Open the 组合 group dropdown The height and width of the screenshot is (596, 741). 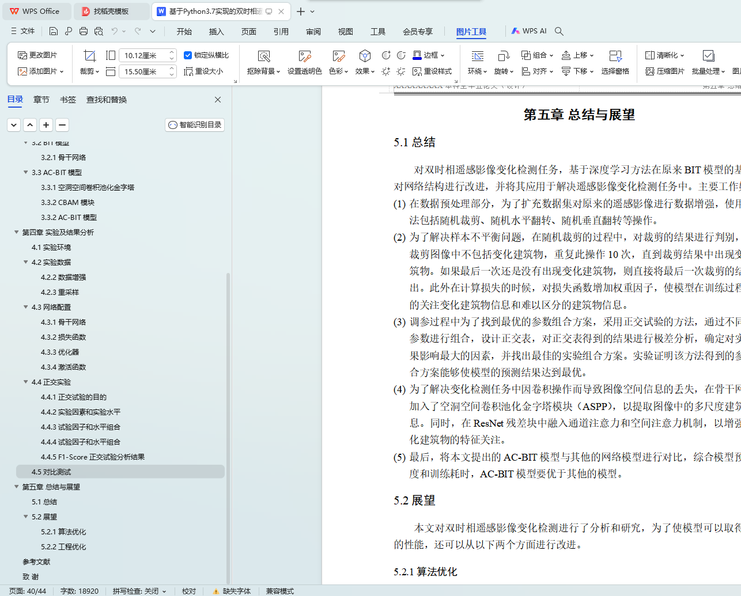(x=537, y=55)
